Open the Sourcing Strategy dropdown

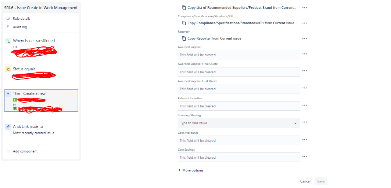point(239,123)
